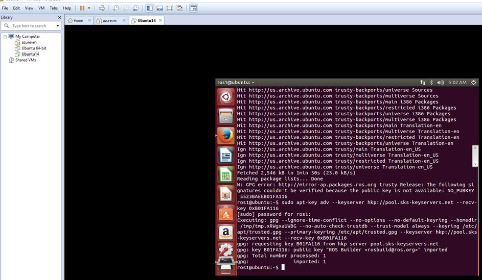482x280 pixels.
Task: Select Ubuntu14 in the library tree
Action: (30, 54)
